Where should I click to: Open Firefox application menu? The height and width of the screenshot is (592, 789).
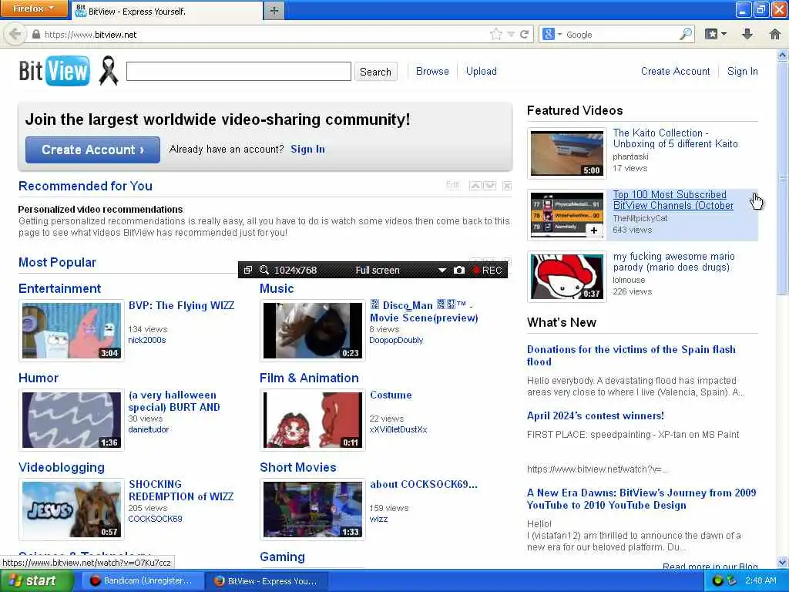[33, 8]
